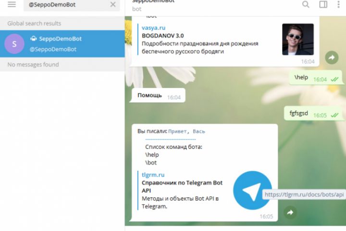The width and height of the screenshot is (346, 231).
Task: Click the @SeppoDemoBot username in search result
Action: pyautogui.click(x=53, y=49)
